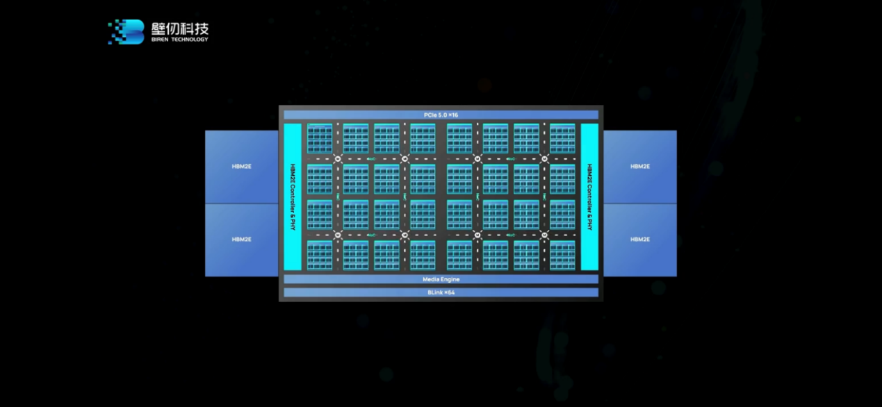Select the lower-right HBM2E memory stack
The width and height of the screenshot is (882, 407).
(640, 240)
